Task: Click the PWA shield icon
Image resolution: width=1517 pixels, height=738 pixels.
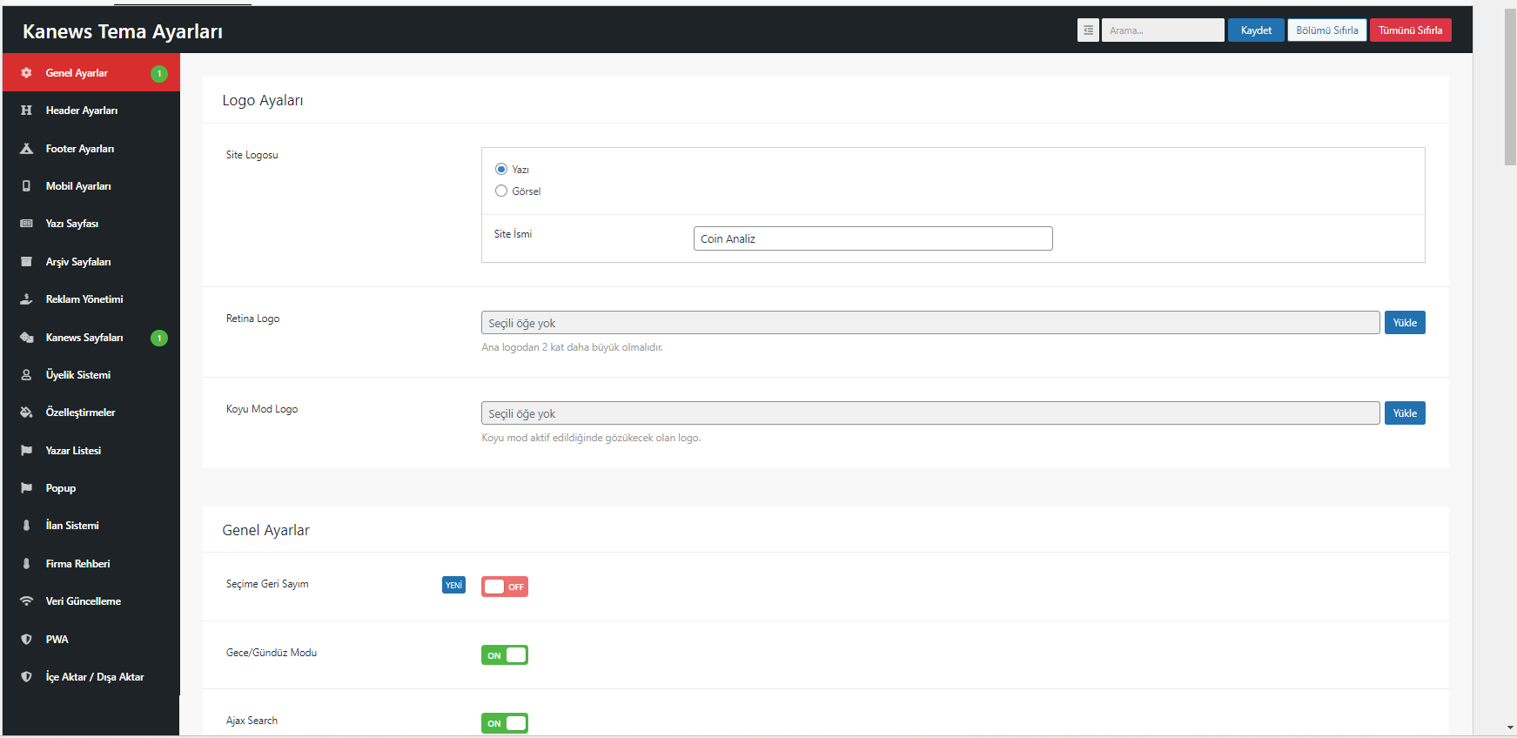Action: click(26, 640)
